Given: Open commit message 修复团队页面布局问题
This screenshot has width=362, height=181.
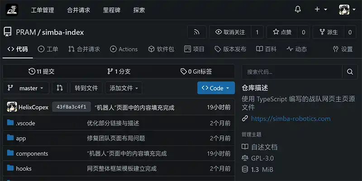Looking at the screenshot, I should (116, 138).
